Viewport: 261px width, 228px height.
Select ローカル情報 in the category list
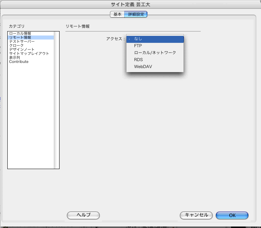pos(31,33)
